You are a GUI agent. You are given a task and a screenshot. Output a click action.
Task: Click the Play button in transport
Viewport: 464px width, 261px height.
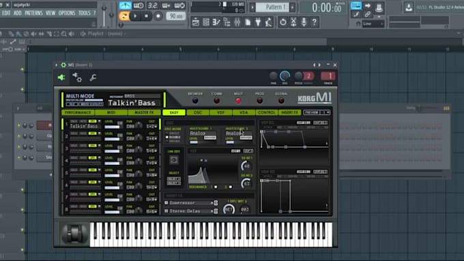click(135, 16)
